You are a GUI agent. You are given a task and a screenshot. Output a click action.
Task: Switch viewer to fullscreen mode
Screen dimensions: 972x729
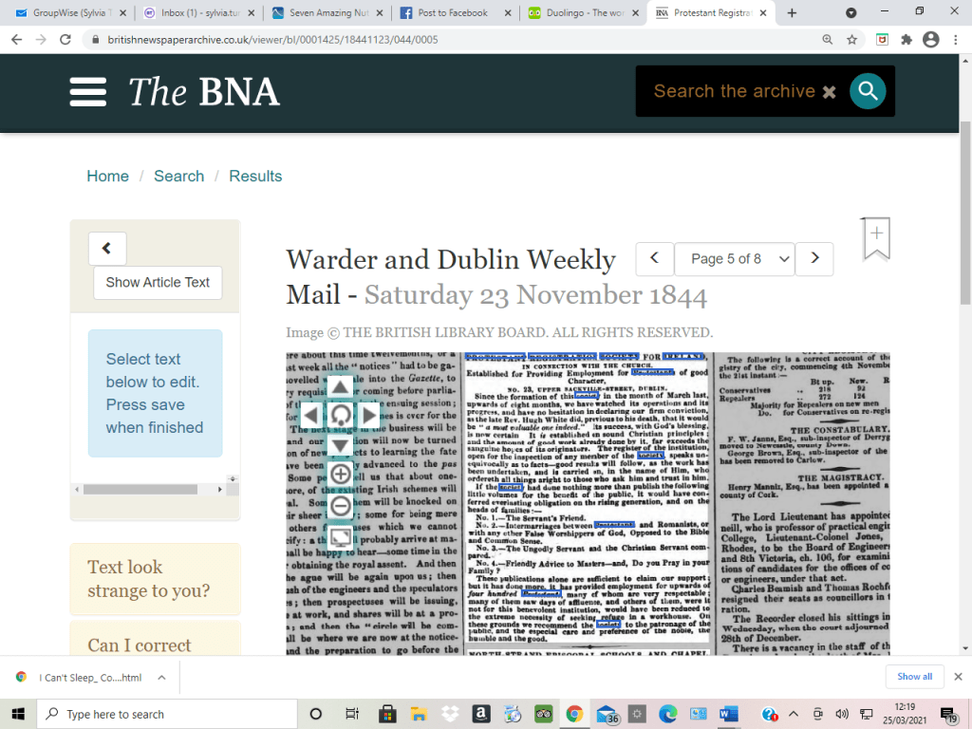[x=340, y=535]
